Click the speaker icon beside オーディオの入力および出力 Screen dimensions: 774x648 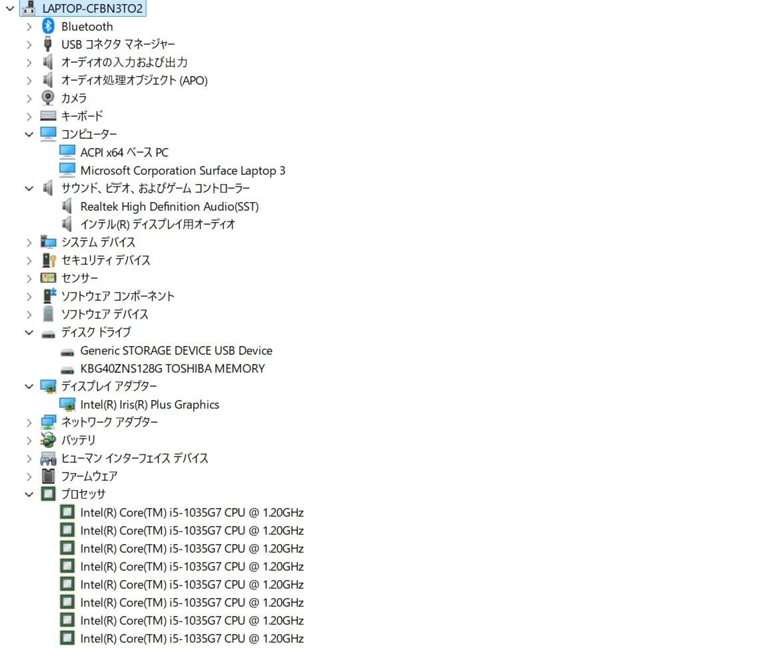tap(48, 62)
